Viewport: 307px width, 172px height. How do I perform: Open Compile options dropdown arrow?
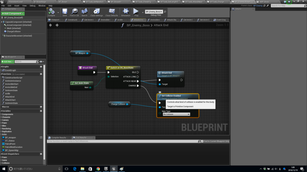click(58, 13)
